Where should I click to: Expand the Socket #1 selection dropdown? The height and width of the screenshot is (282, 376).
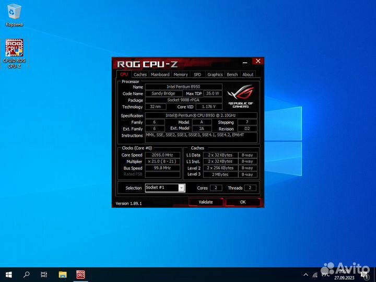[182, 188]
